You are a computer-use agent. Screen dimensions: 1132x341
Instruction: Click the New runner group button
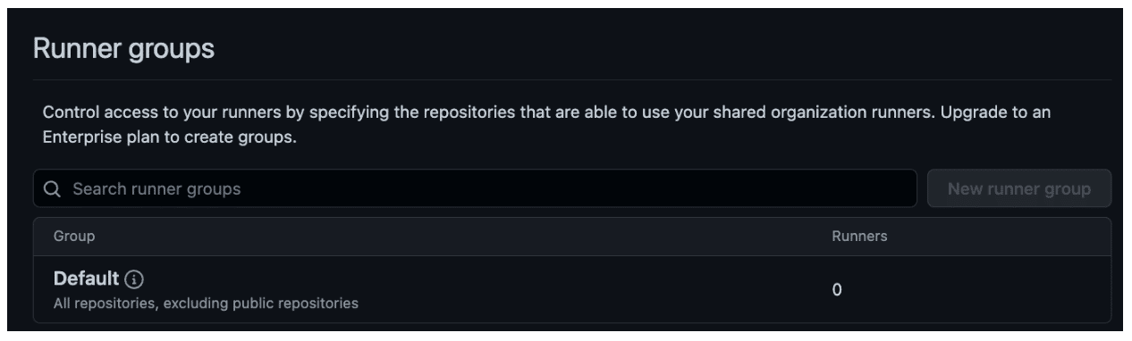click(1018, 188)
